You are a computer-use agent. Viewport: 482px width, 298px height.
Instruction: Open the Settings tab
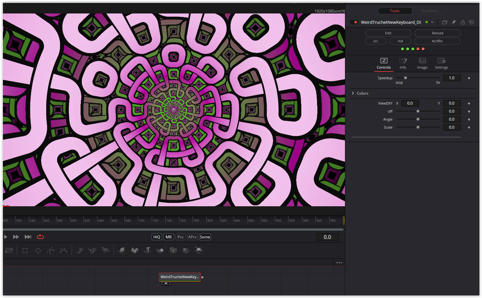click(442, 64)
